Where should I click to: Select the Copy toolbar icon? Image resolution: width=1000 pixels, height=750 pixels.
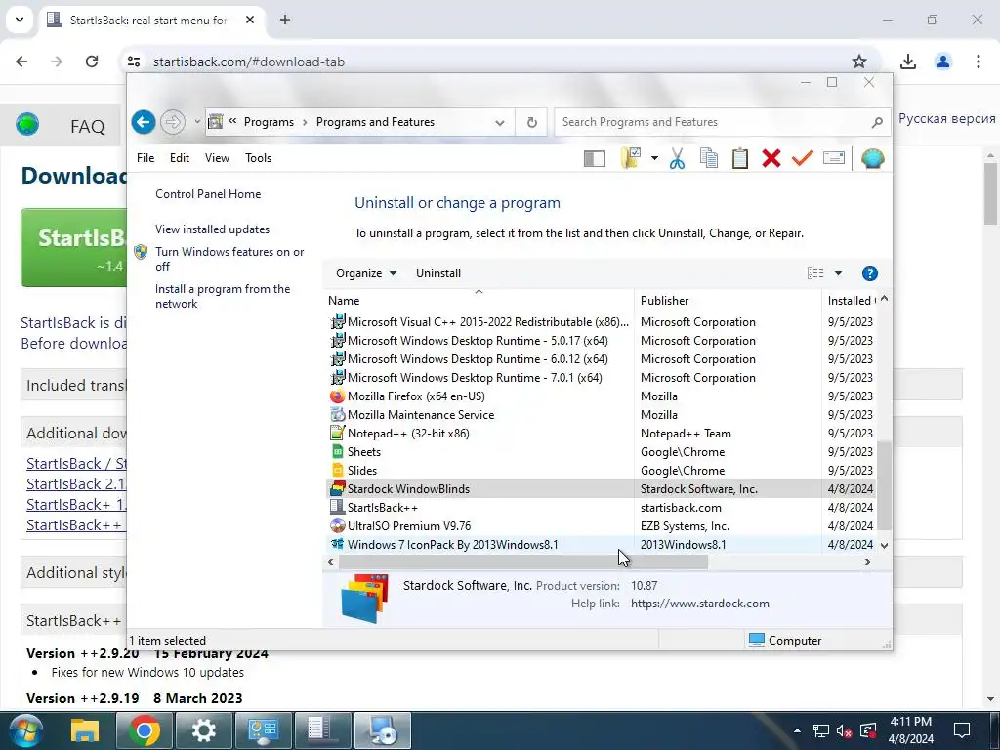[x=709, y=158]
